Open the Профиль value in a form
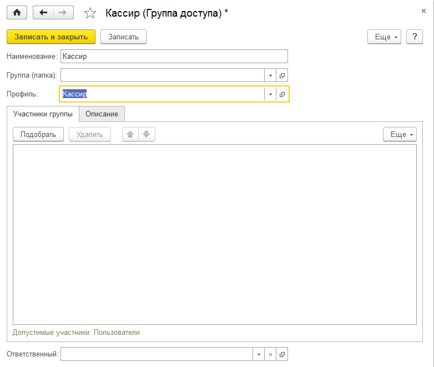Image resolution: width=434 pixels, height=367 pixels. [x=282, y=94]
